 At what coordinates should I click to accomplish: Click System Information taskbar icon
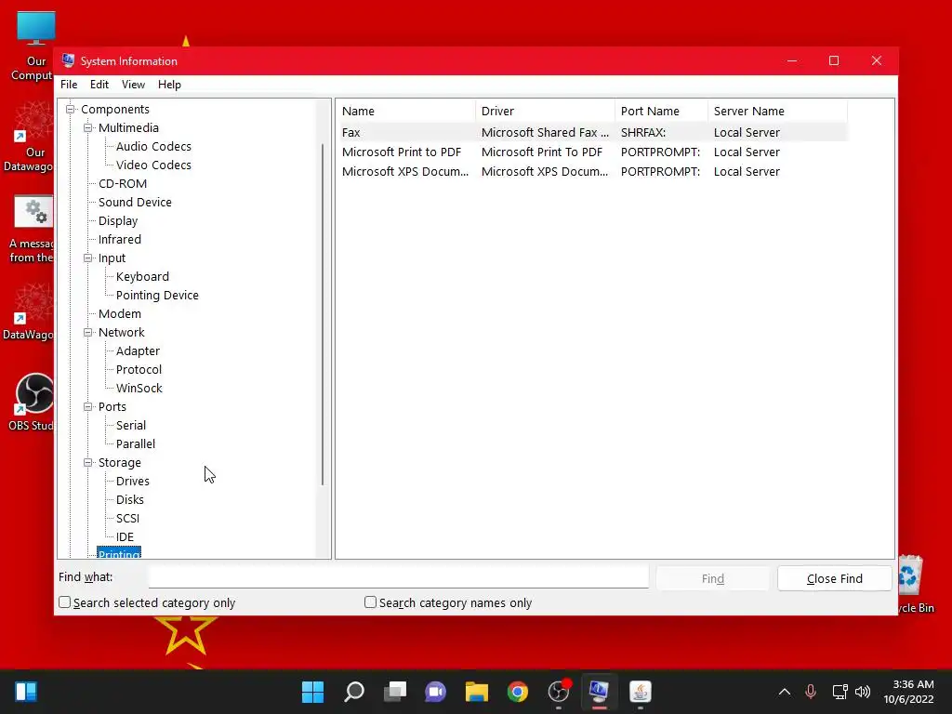(600, 692)
